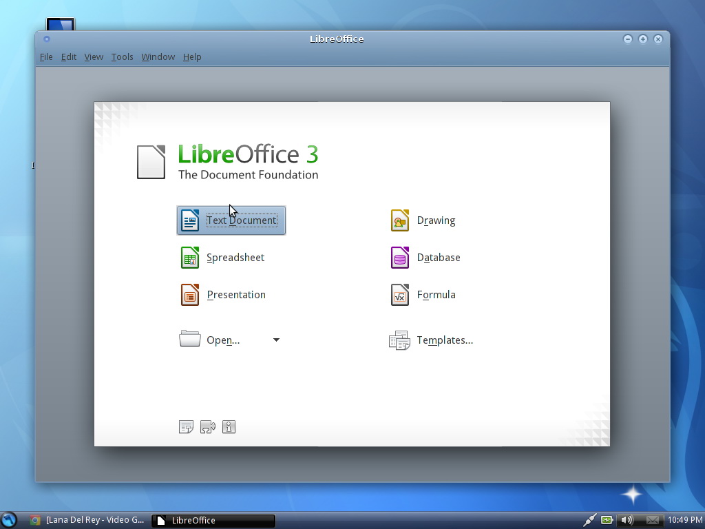Open the new templates online icon
Screen dimensions: 705x529
(186, 426)
